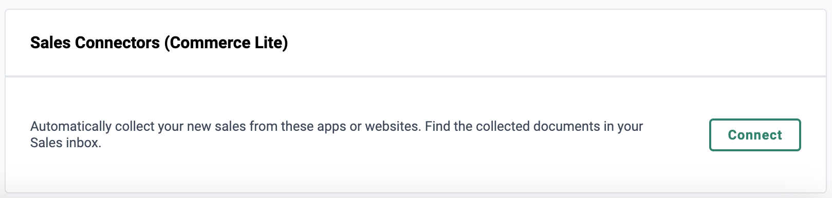Click the 'Sales Connectors' title text

[x=95, y=43]
